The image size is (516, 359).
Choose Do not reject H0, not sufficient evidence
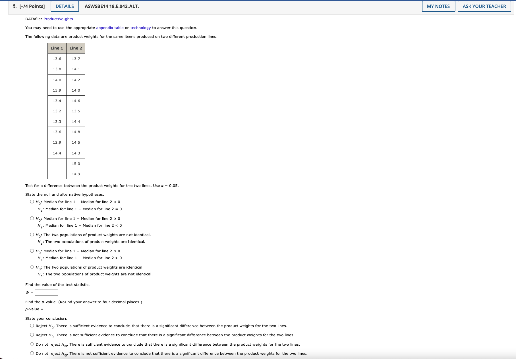[32, 353]
